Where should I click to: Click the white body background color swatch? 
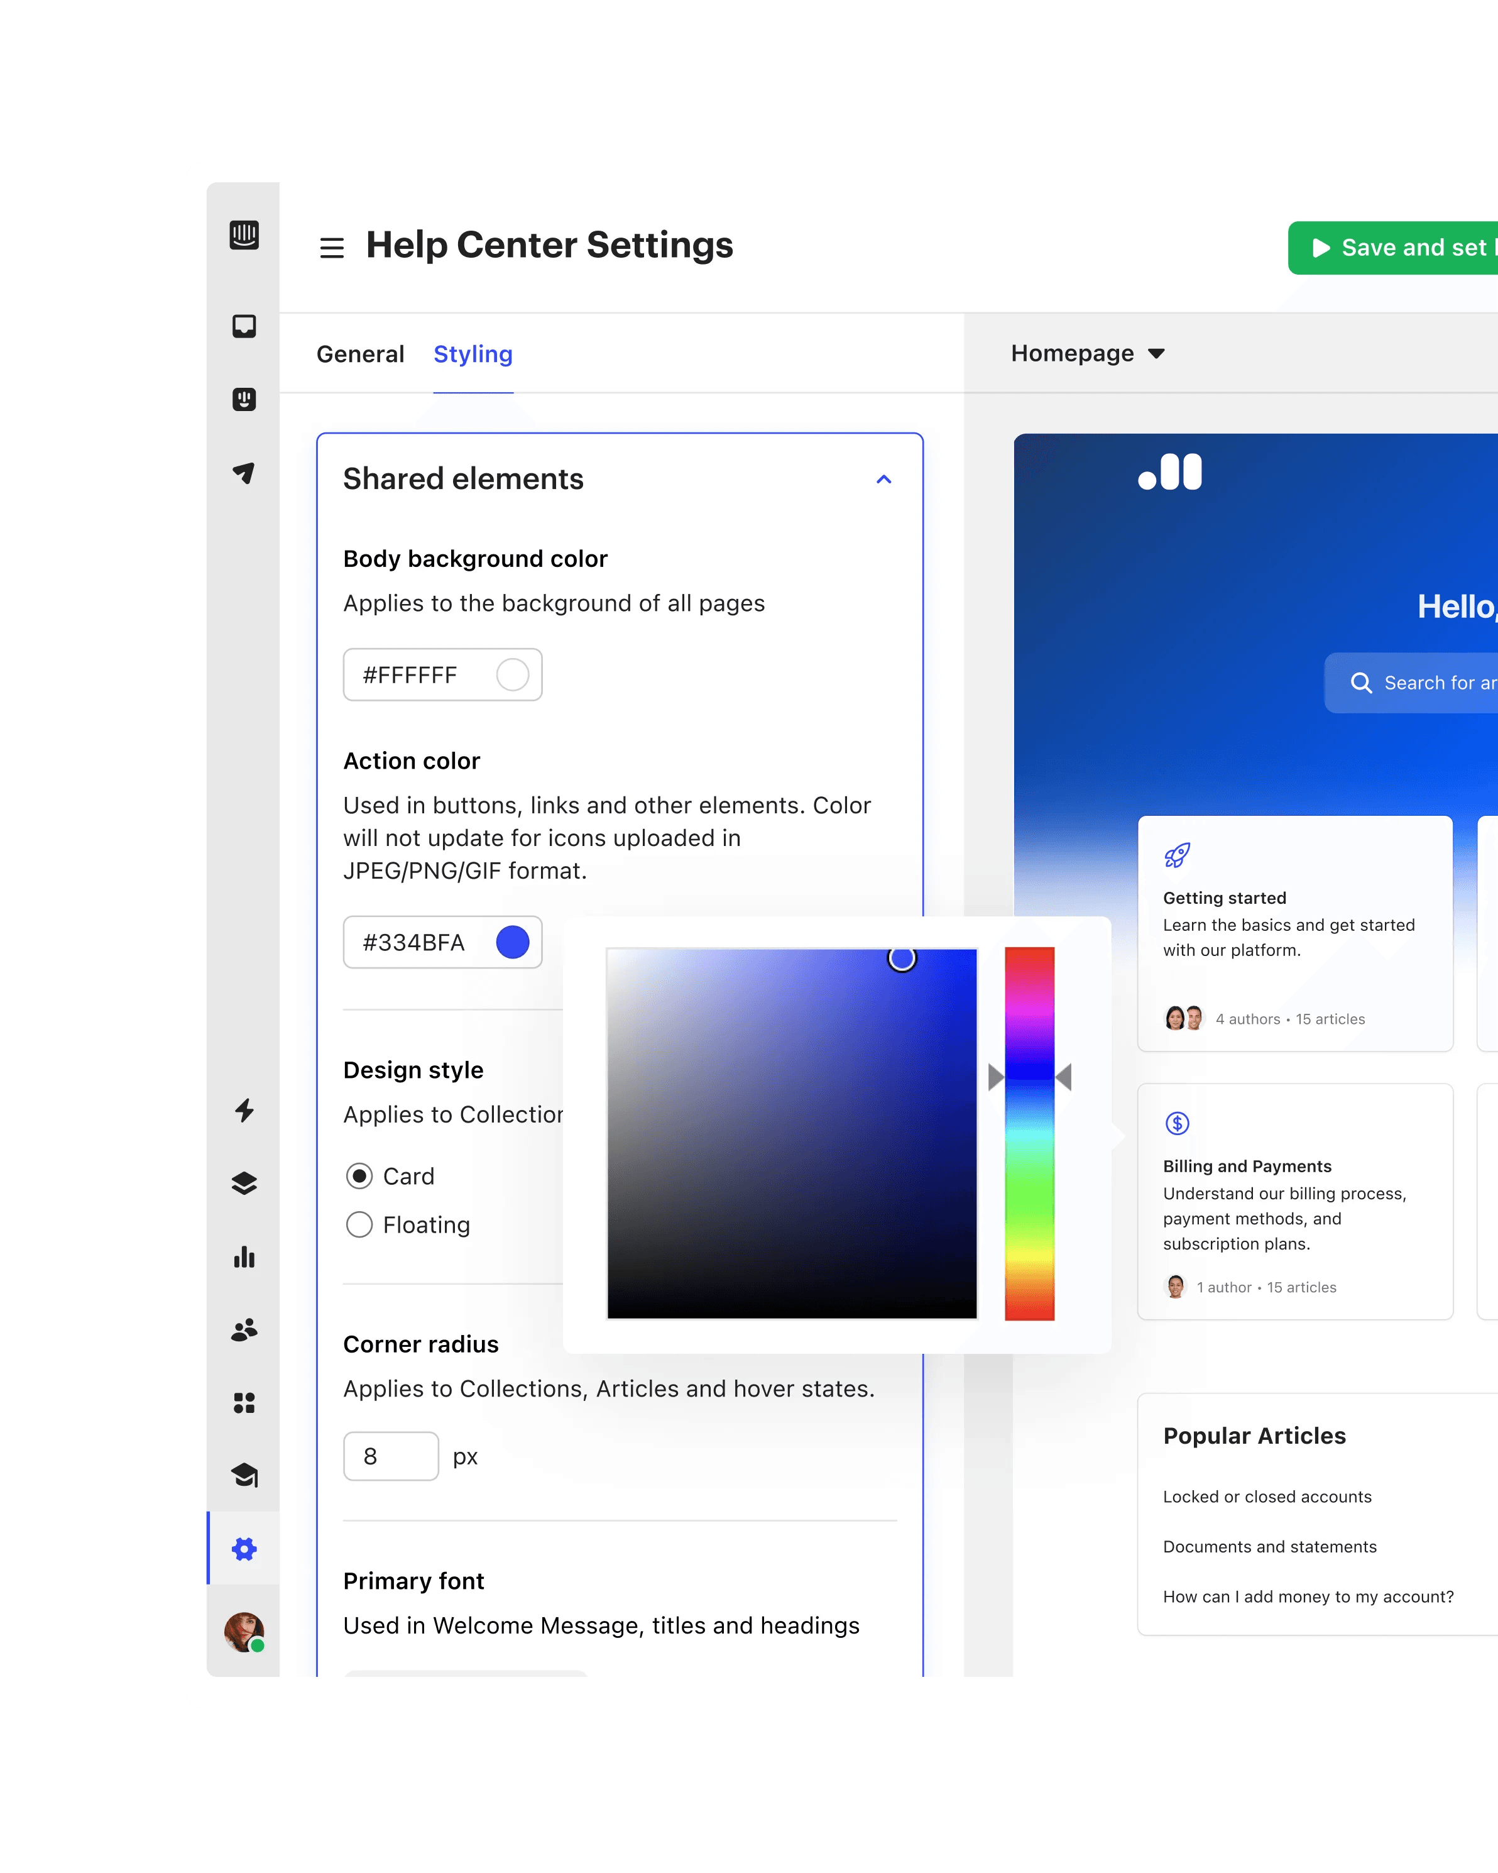click(512, 675)
